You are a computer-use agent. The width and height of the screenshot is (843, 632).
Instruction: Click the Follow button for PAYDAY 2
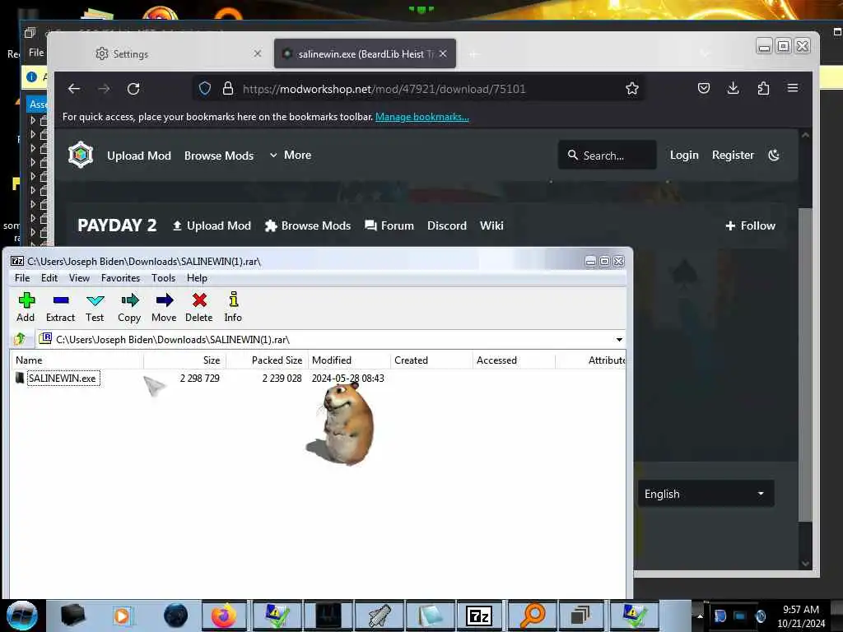point(751,225)
